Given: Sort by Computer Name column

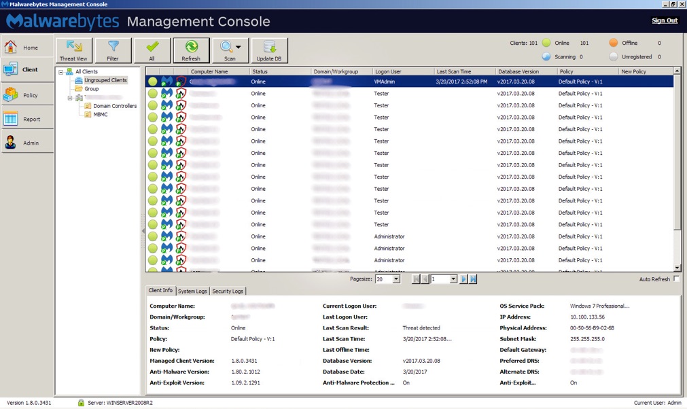Looking at the screenshot, I should 219,71.
